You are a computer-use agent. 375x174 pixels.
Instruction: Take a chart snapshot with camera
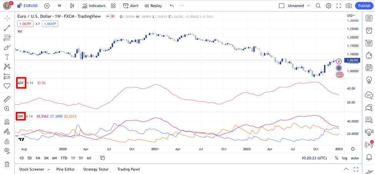pos(349,5)
